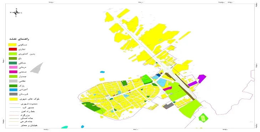Select the cyan polygon at the bottom edge
260x132 pixels.
coord(64,127)
